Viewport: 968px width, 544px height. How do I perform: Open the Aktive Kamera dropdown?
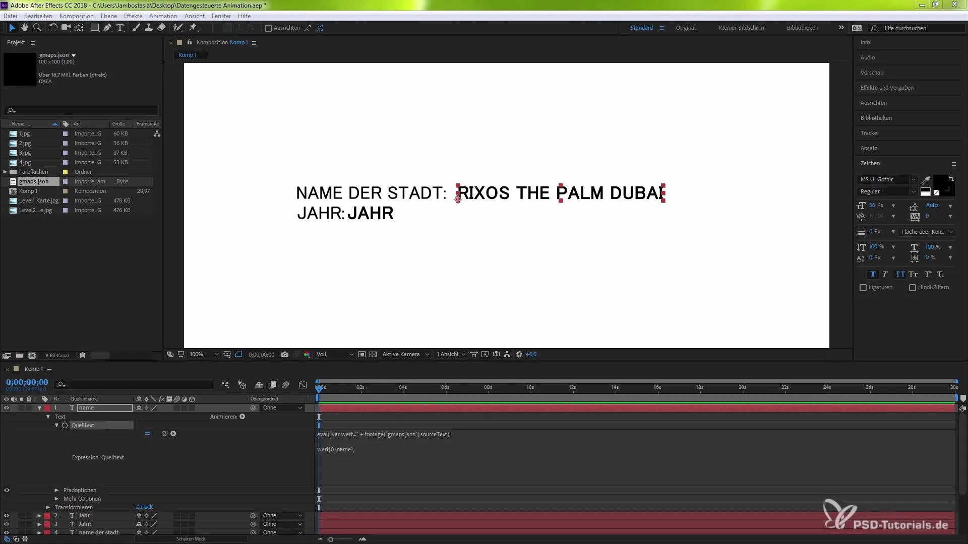tap(405, 355)
